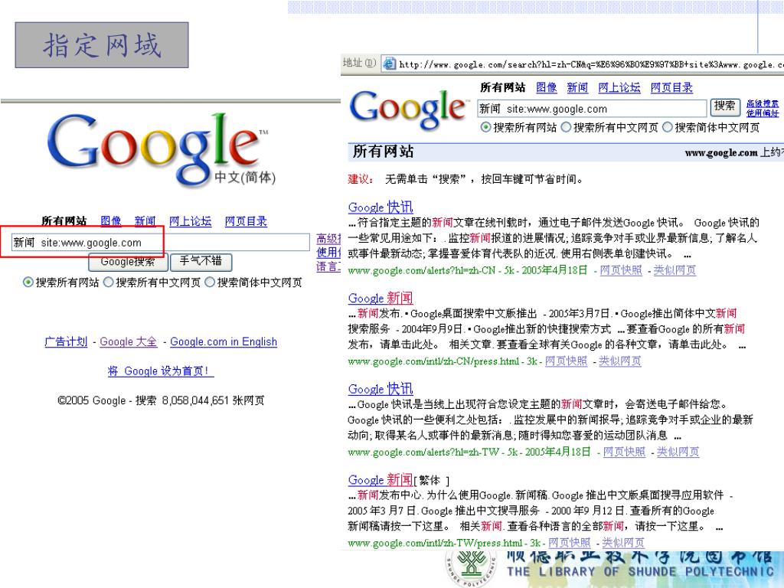Open 网上论坛 tab on results page
This screenshot has height=588, width=784.
coord(619,87)
